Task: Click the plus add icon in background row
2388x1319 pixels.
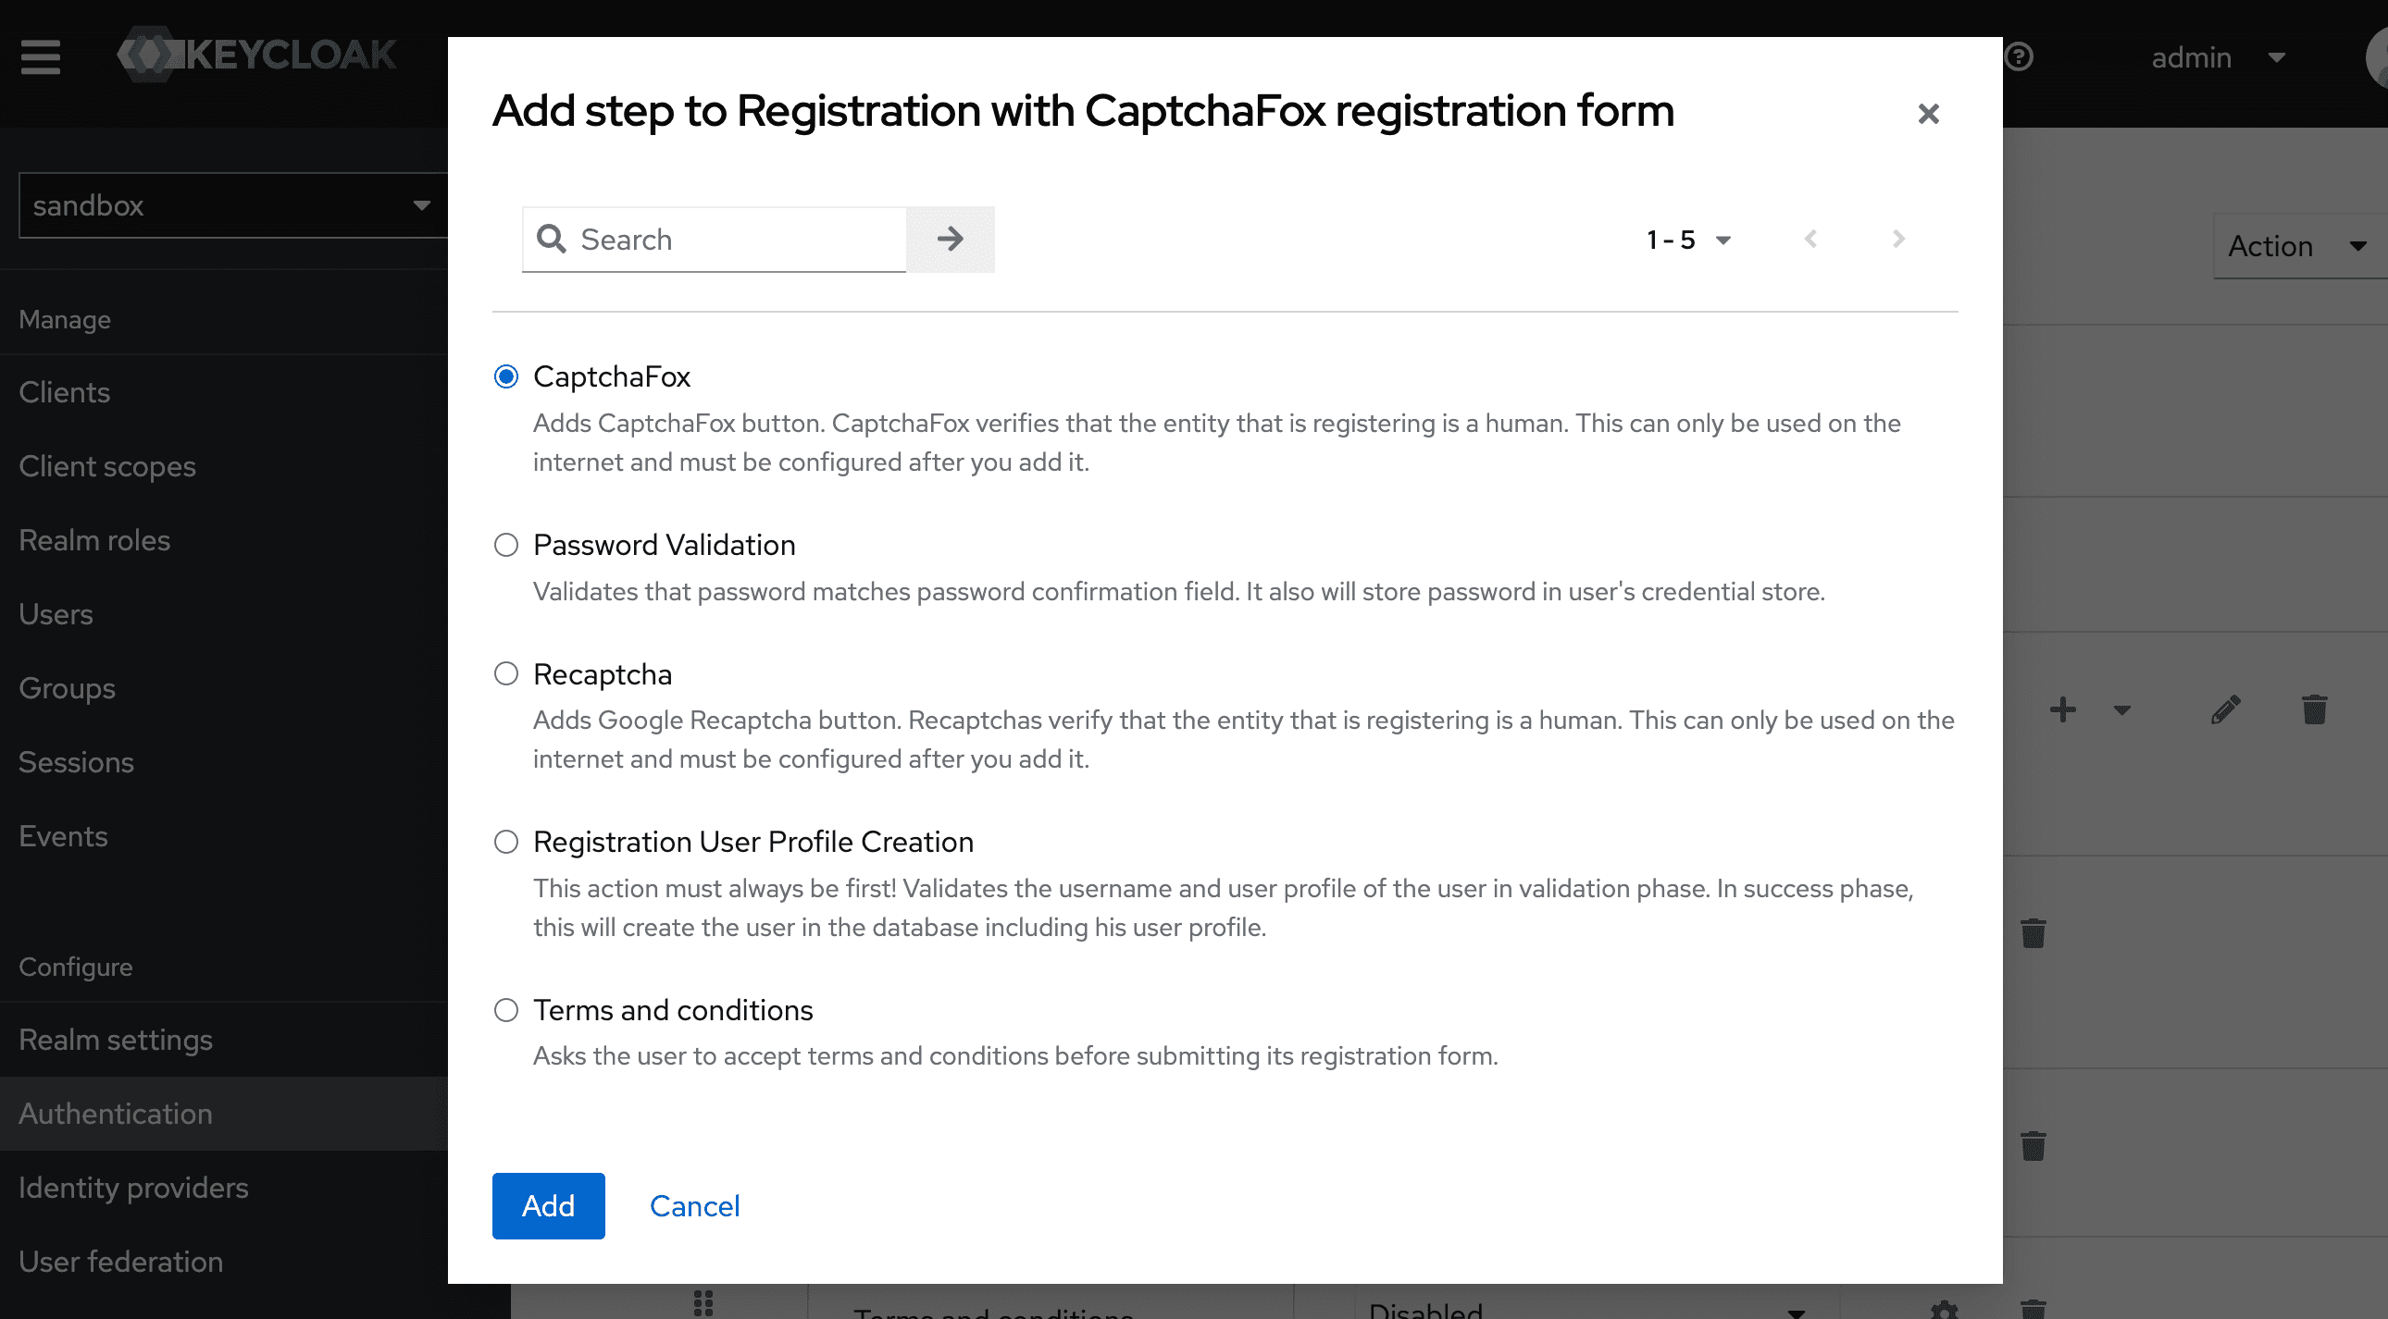Action: [x=2062, y=710]
